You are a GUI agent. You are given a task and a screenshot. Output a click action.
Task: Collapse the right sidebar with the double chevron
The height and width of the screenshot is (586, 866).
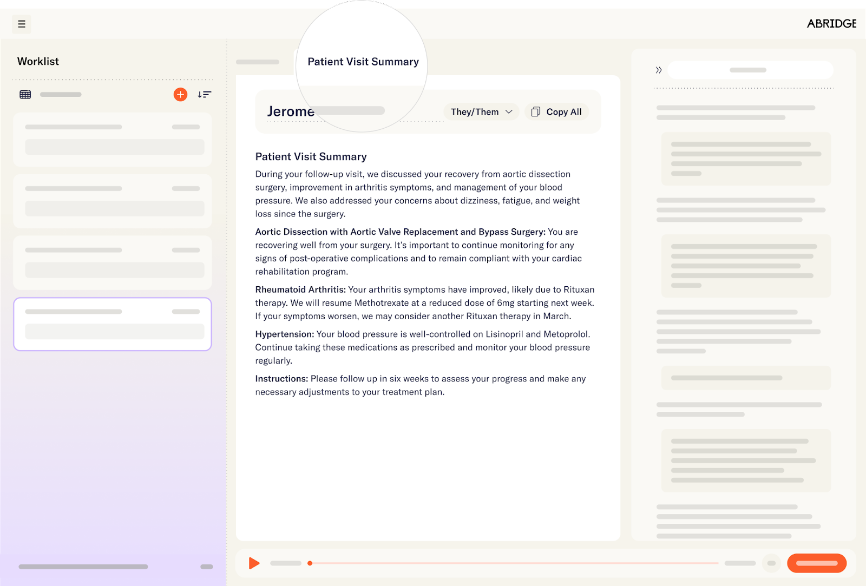[659, 69]
